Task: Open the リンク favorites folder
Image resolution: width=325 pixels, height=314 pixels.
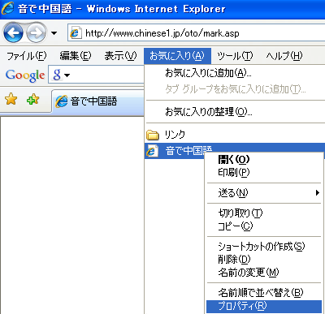Action: 175,135
